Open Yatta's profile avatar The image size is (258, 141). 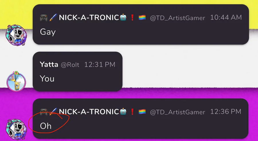pyautogui.click(x=16, y=81)
